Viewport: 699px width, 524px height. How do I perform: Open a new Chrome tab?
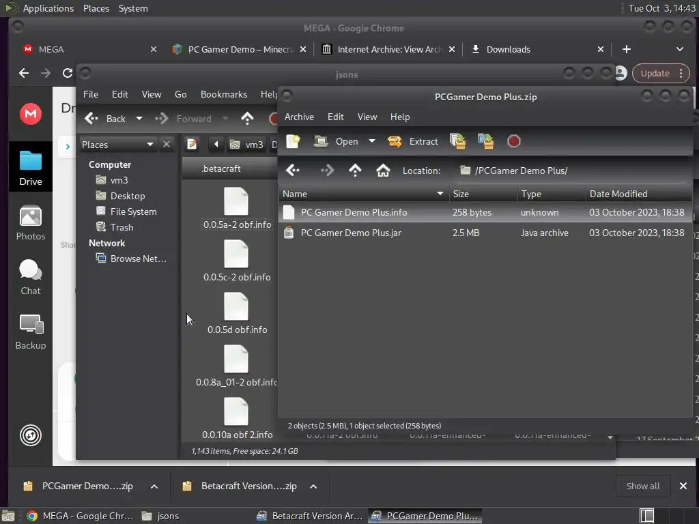627,49
